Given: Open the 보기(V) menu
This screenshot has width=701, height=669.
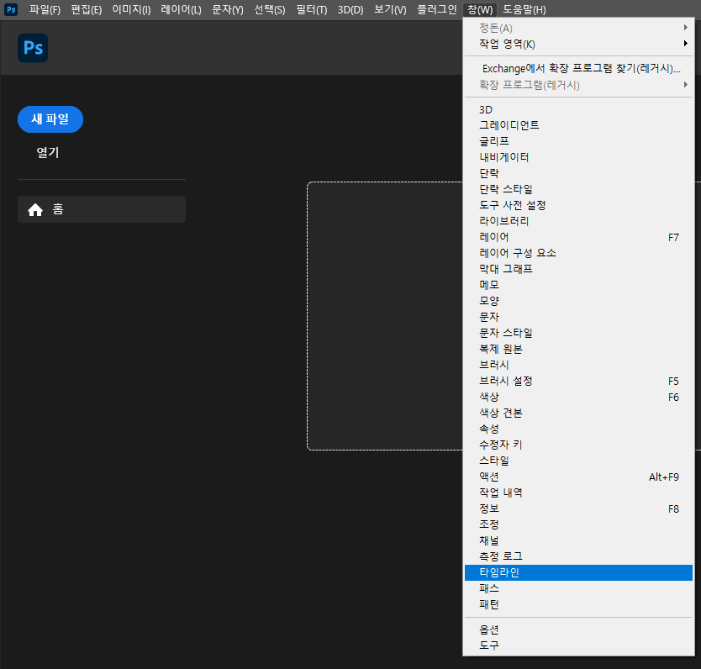Looking at the screenshot, I should [390, 9].
